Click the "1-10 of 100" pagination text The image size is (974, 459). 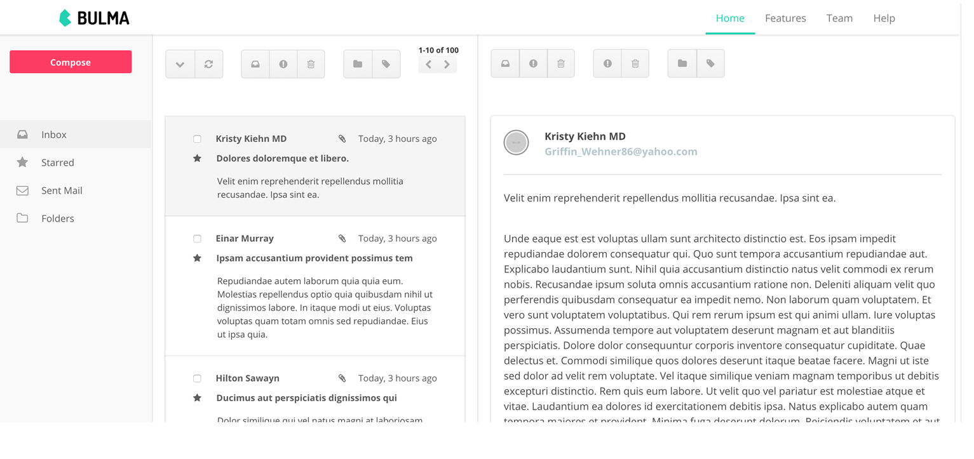(438, 50)
